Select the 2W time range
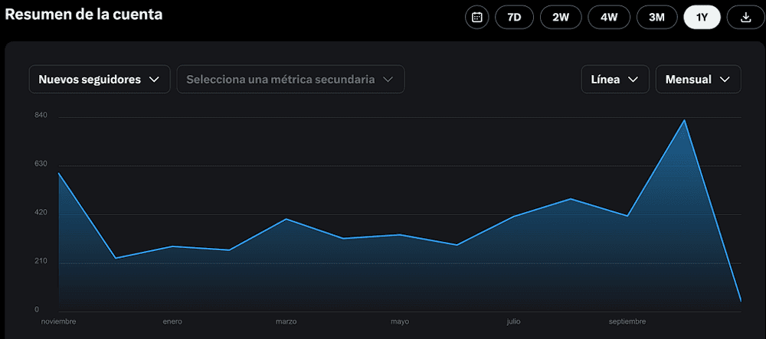 [x=561, y=18]
